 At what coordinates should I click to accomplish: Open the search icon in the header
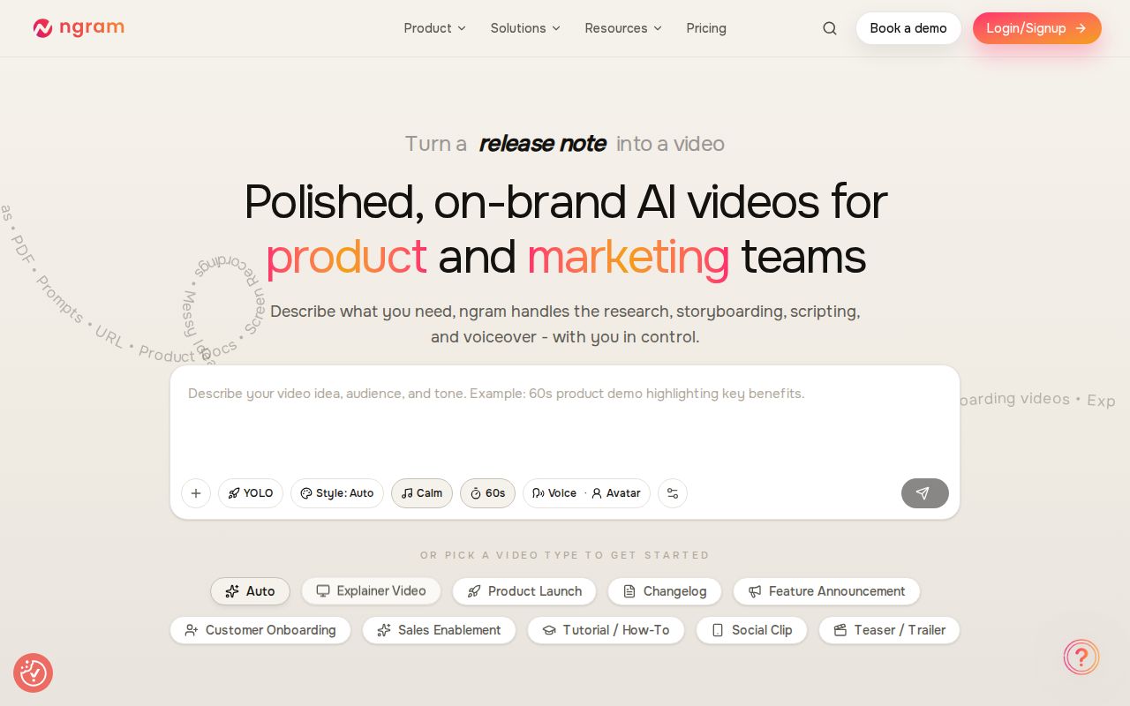tap(830, 28)
